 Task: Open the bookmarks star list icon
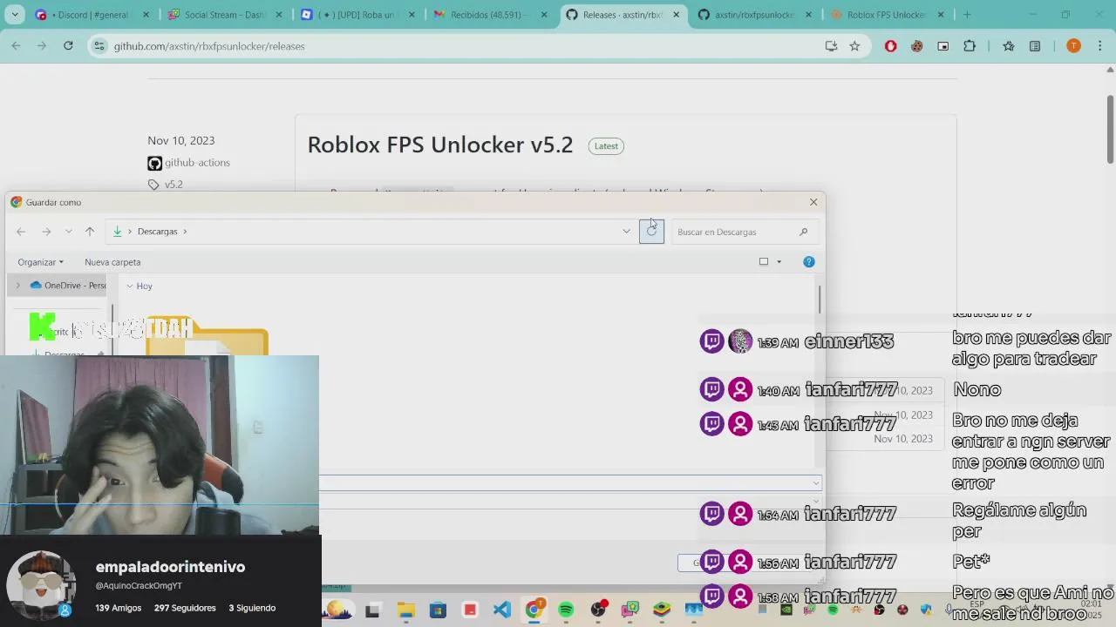1009,46
